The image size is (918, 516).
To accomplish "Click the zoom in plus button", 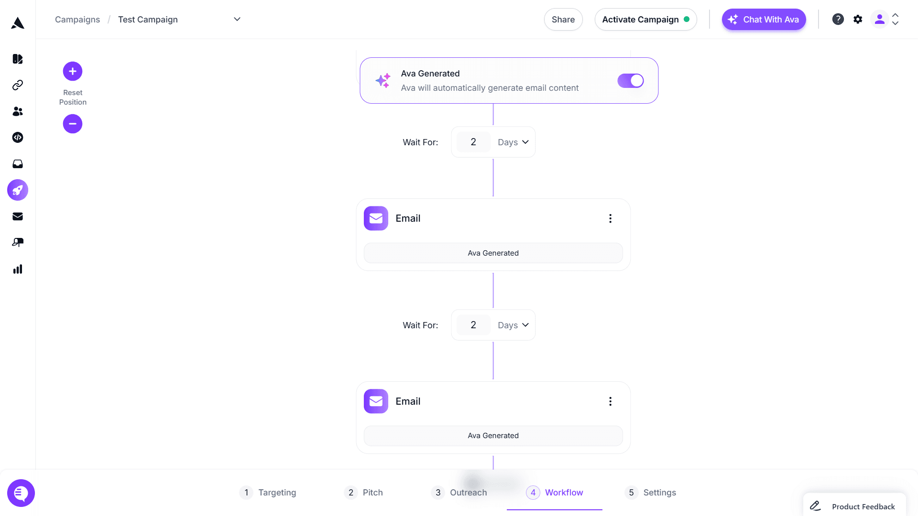I will point(73,71).
